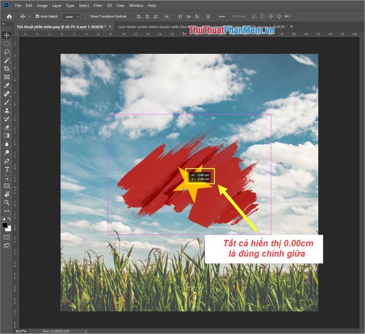Click the white background color swatch

[x=9, y=229]
